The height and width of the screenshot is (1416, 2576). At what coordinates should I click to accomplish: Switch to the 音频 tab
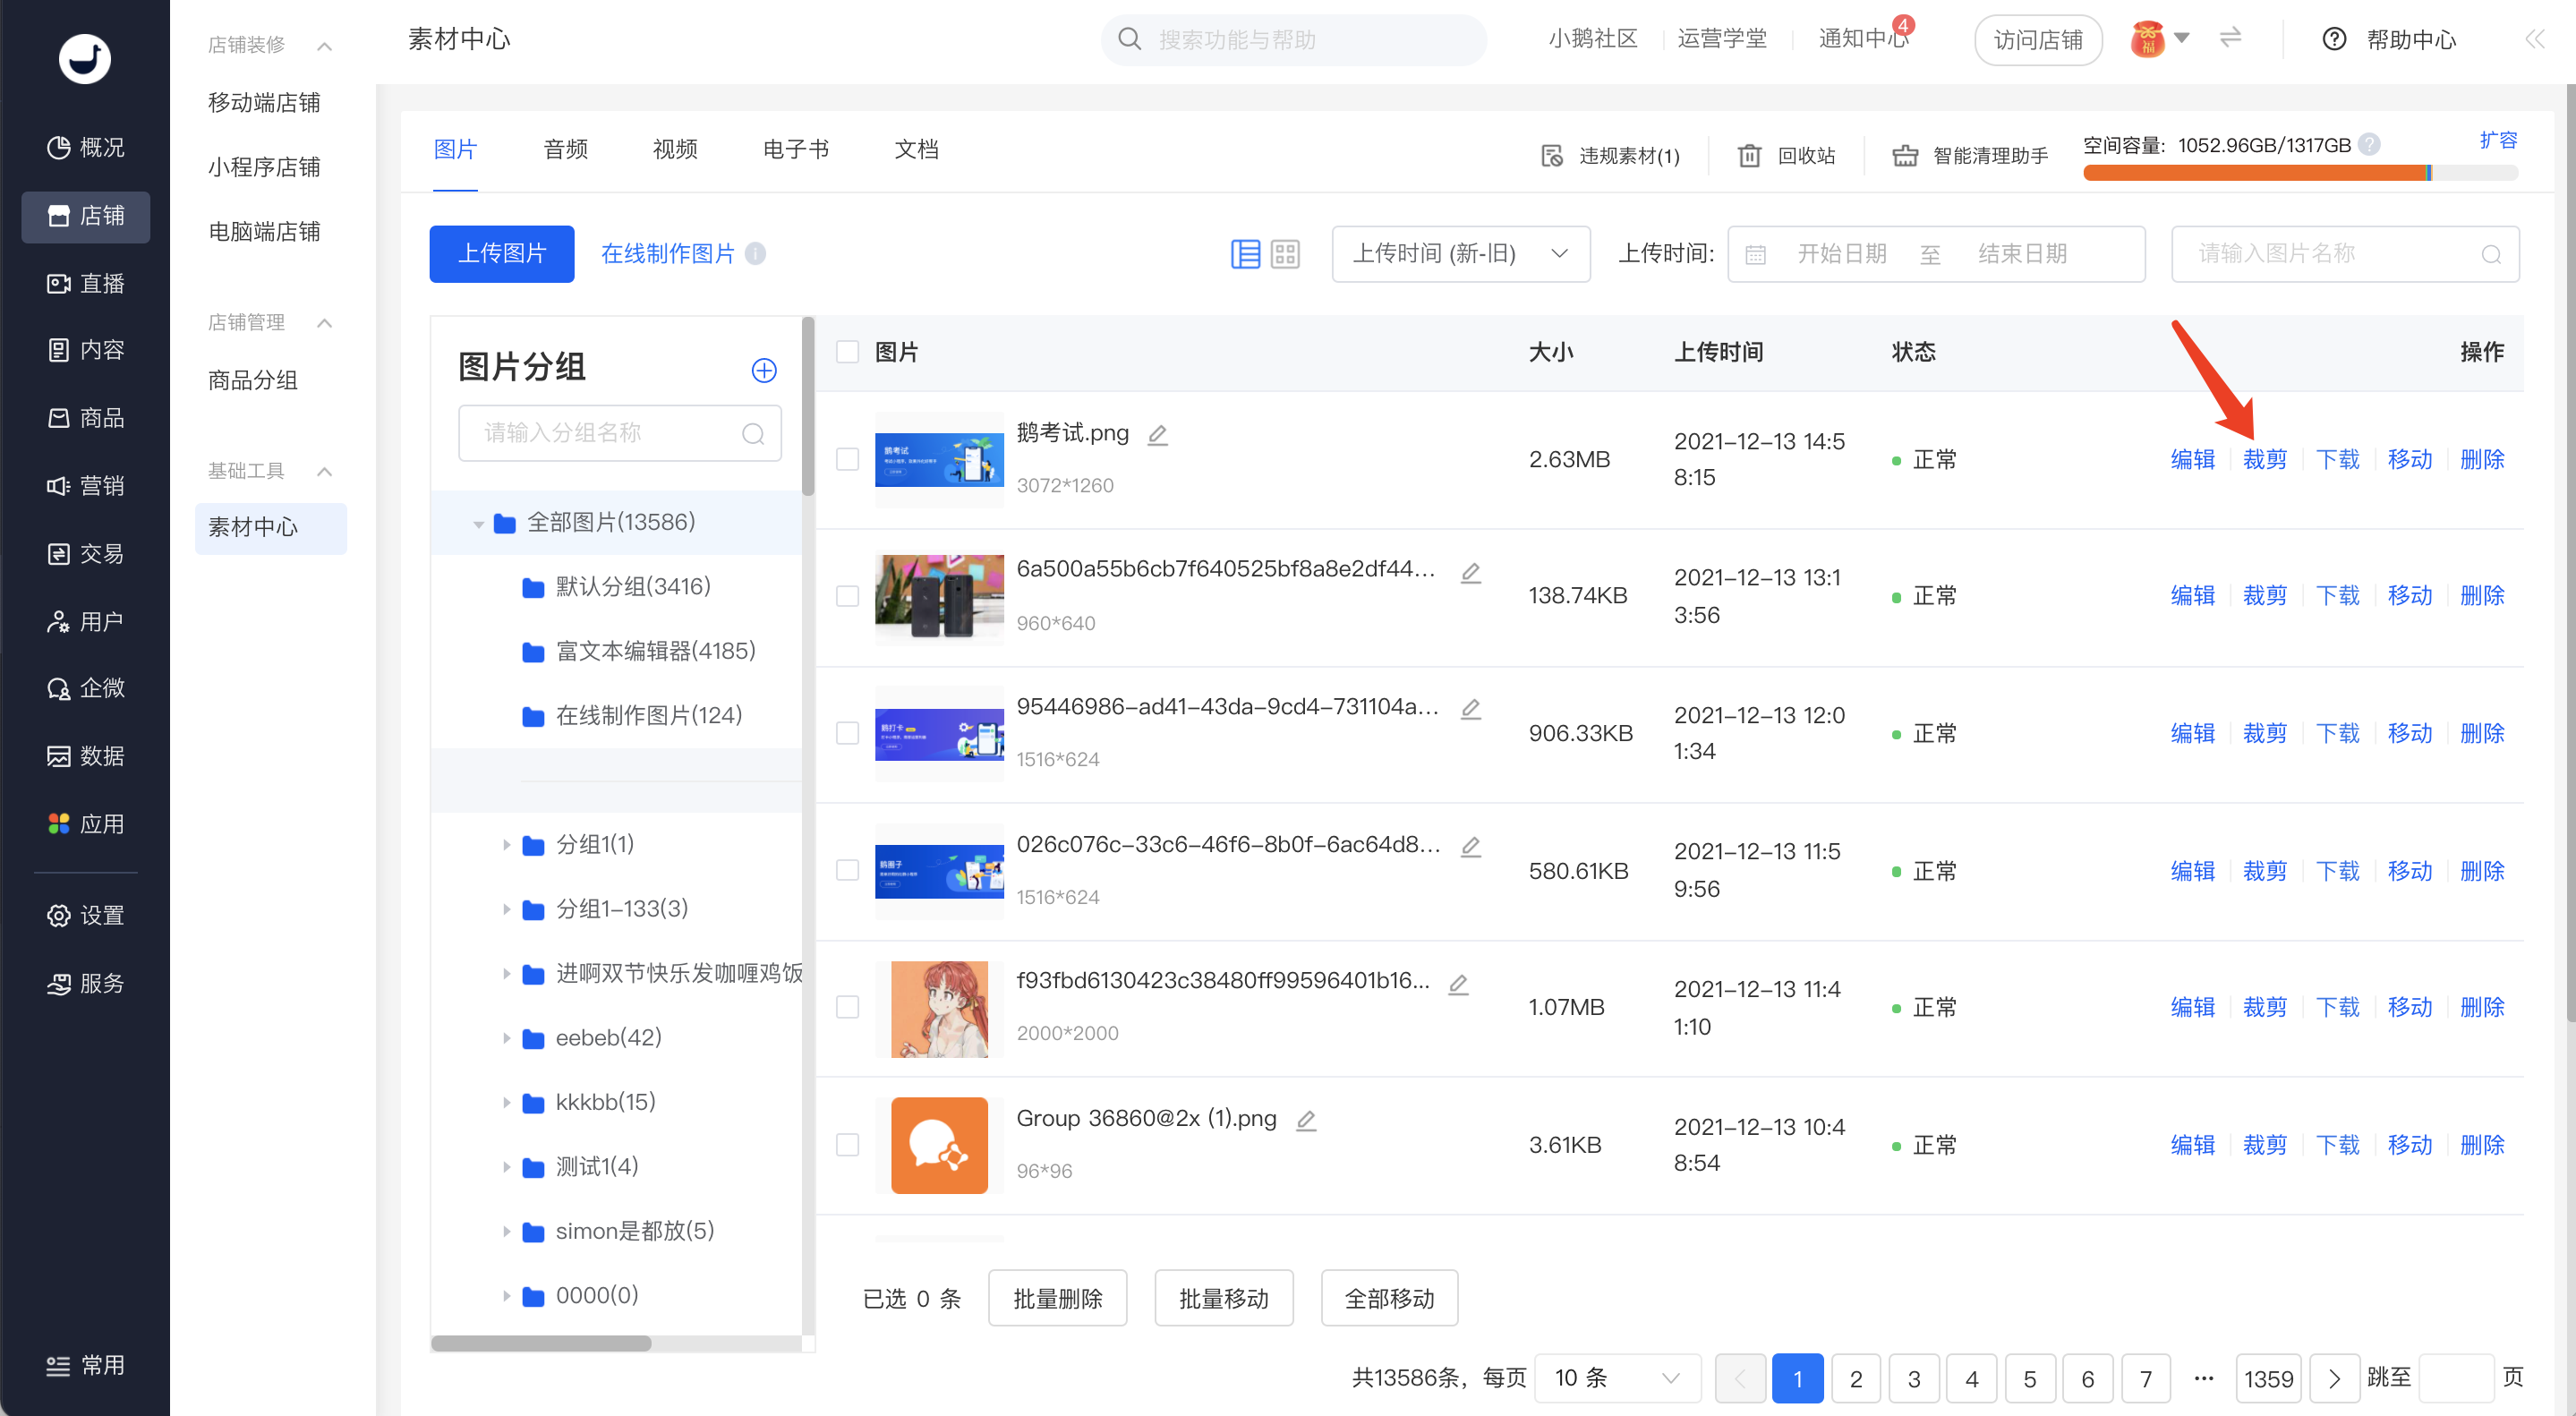point(565,150)
